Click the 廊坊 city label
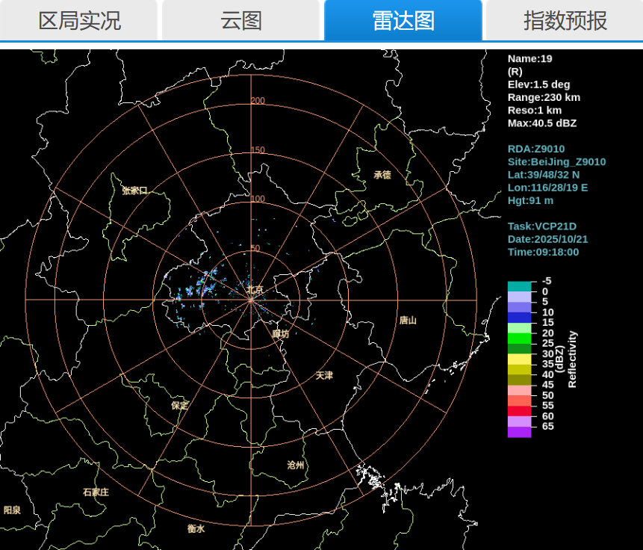The height and width of the screenshot is (550, 643). point(280,334)
